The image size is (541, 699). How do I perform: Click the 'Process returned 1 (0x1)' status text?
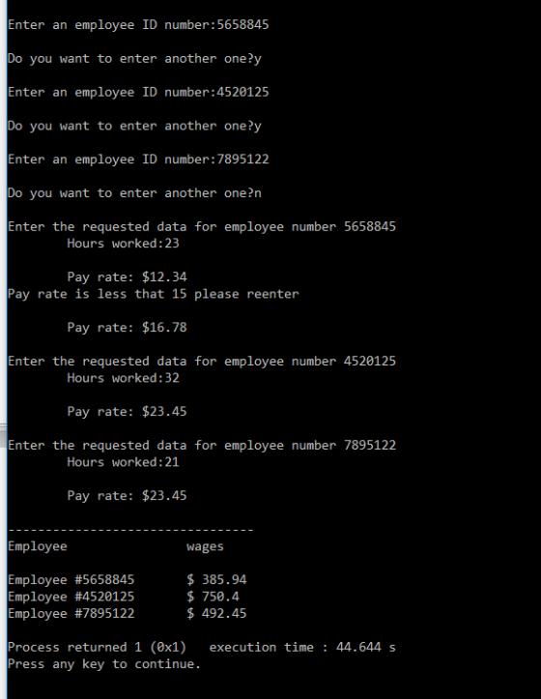(97, 648)
